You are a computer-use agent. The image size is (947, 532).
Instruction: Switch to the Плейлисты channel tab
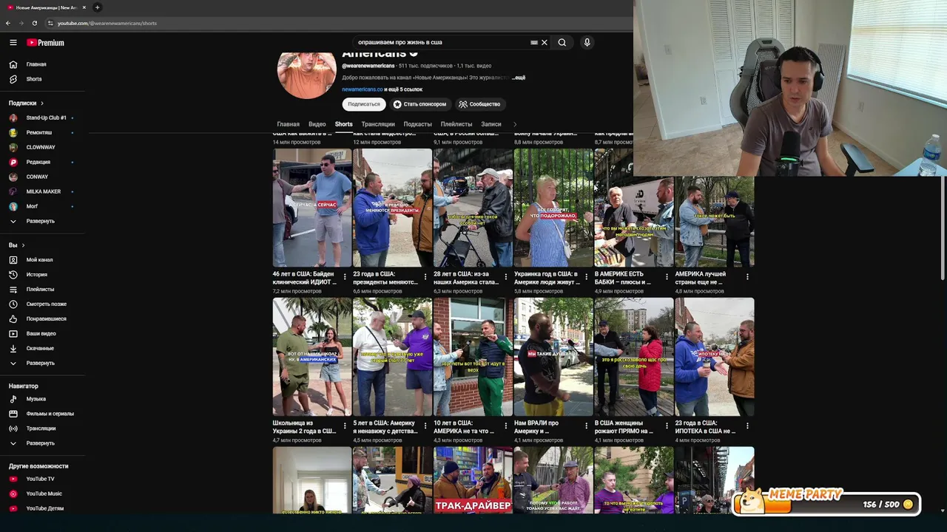[456, 124]
